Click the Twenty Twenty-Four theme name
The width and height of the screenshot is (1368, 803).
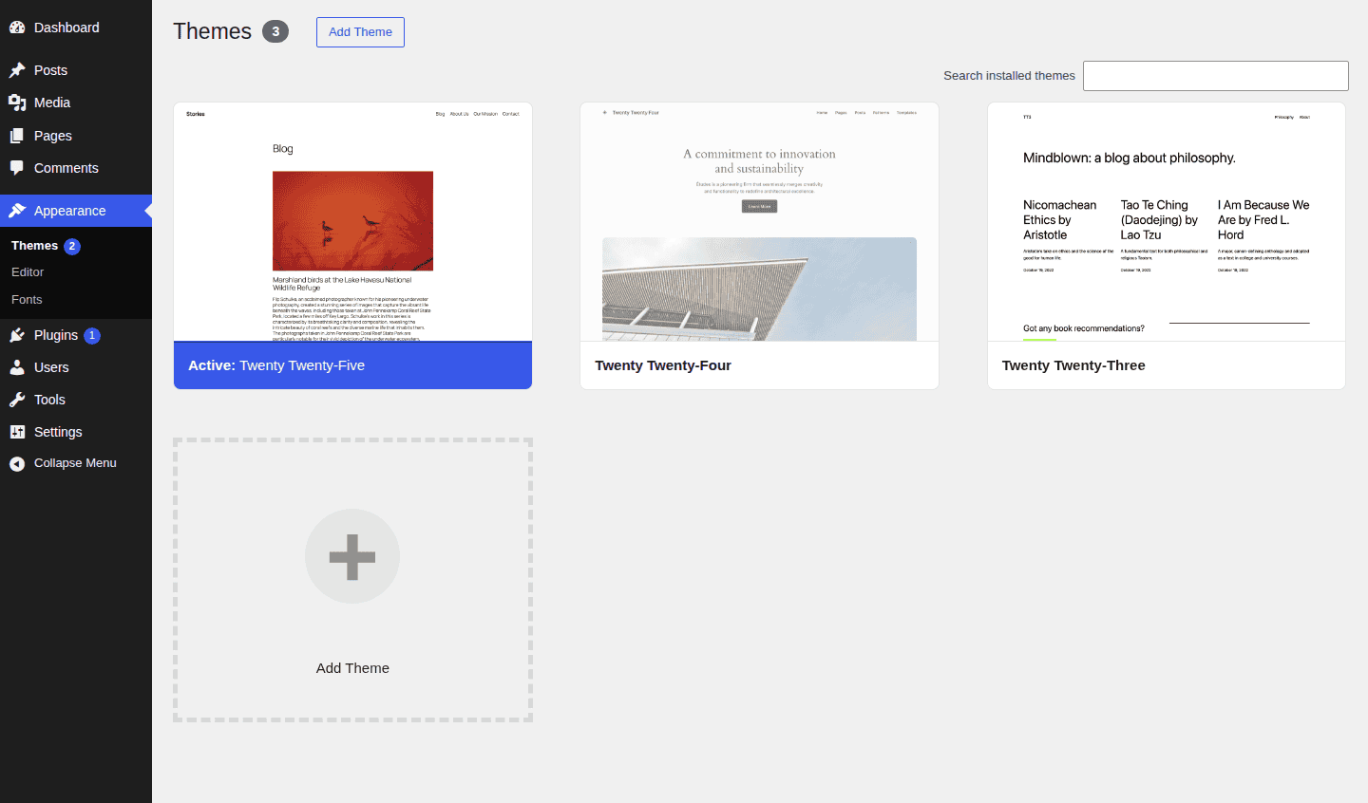(663, 365)
